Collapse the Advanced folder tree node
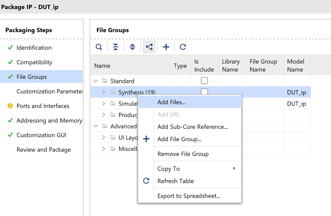Screen dimensions: 331x216 [x=96, y=126]
